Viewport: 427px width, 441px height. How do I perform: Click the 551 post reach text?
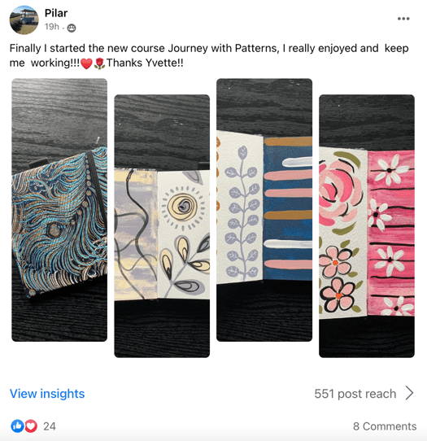355,394
